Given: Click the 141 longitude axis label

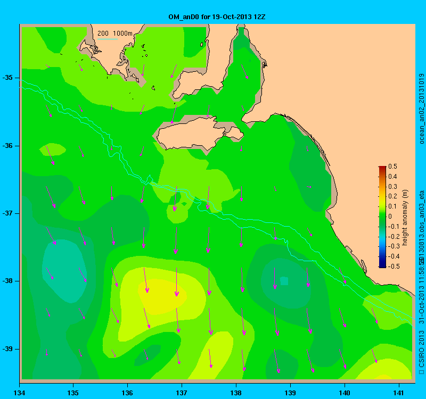Looking at the screenshot, I should pos(399,393).
